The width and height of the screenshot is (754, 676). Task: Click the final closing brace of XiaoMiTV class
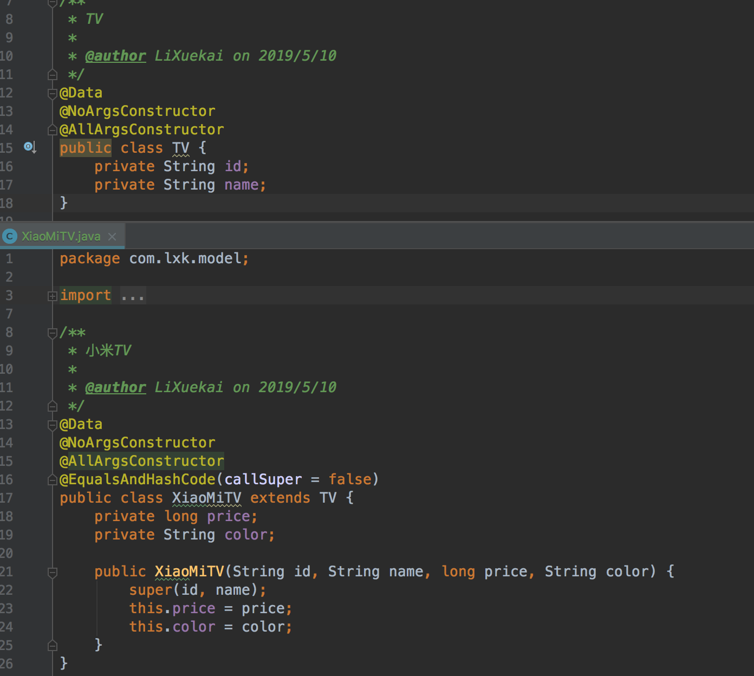coord(64,663)
